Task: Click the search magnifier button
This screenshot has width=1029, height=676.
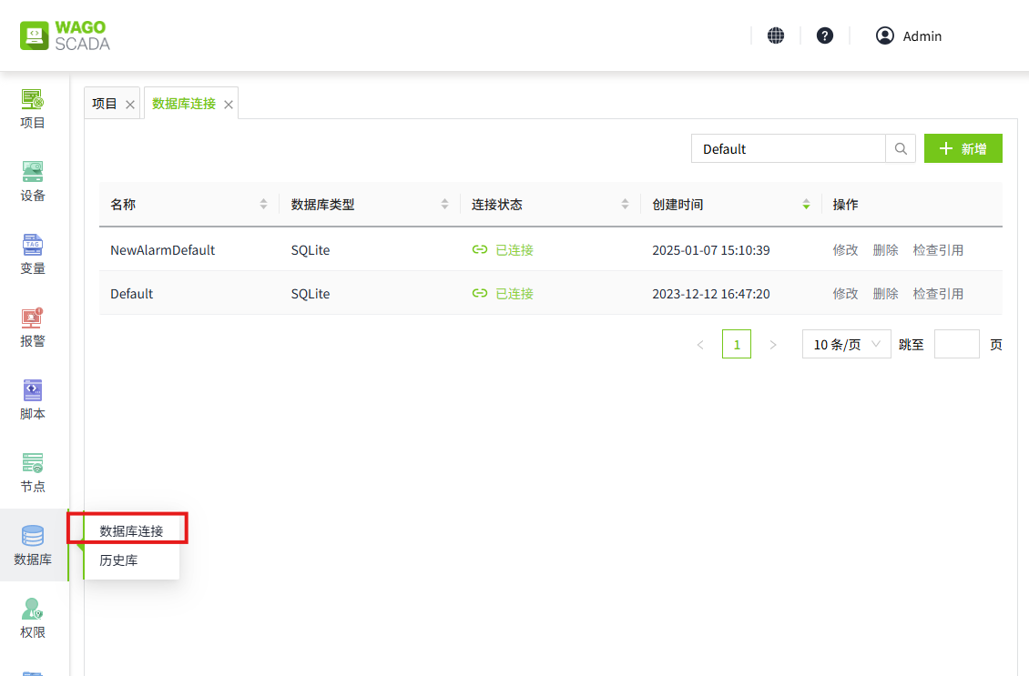Action: [901, 149]
